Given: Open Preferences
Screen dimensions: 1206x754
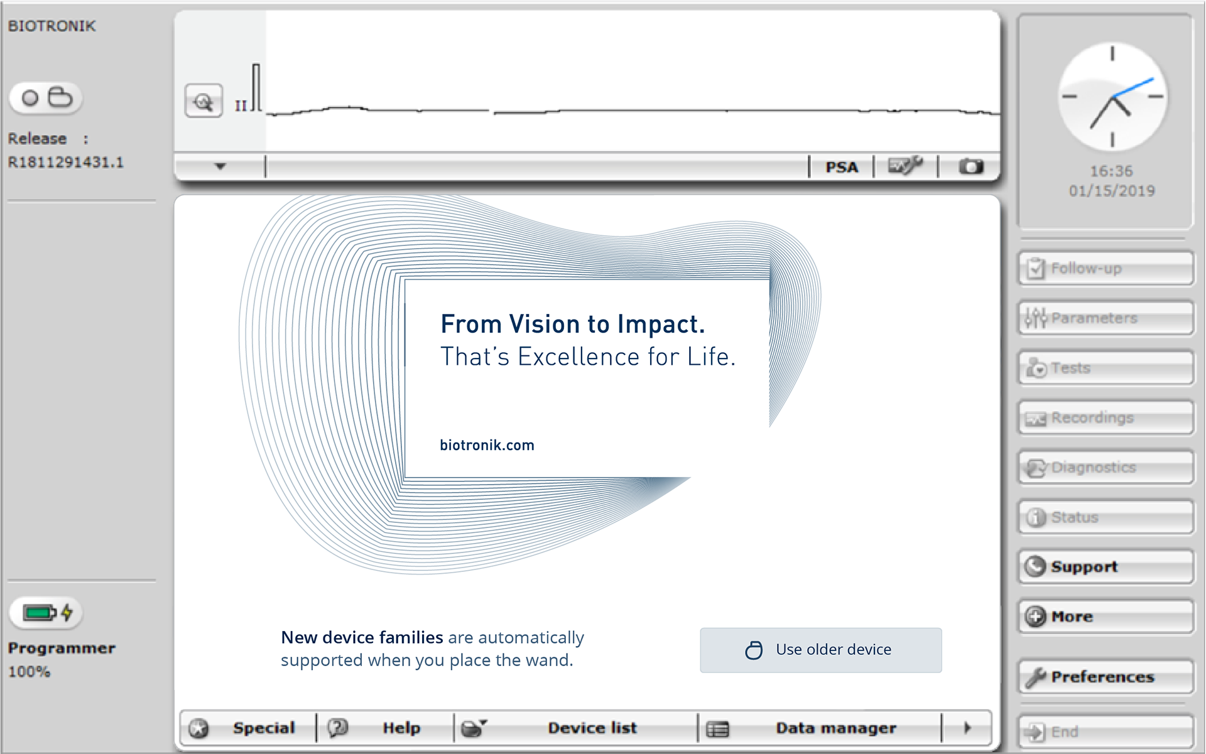Looking at the screenshot, I should pos(1105,677).
